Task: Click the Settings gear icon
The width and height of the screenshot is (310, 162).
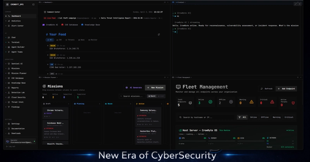Action: 9,124
